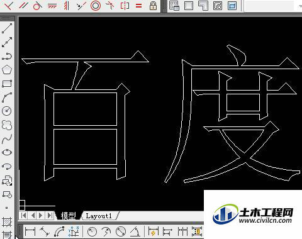This screenshot has height=239, width=302.
Task: Clip the existing viewport
Action: [232, 6]
